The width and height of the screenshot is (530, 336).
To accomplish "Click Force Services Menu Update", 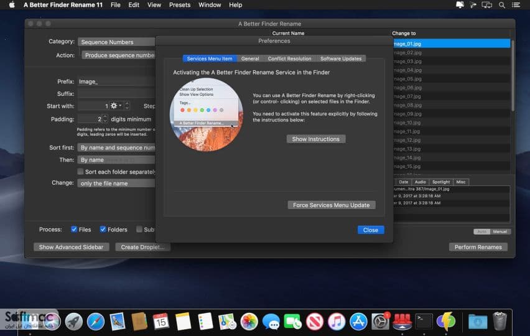I will [x=331, y=205].
